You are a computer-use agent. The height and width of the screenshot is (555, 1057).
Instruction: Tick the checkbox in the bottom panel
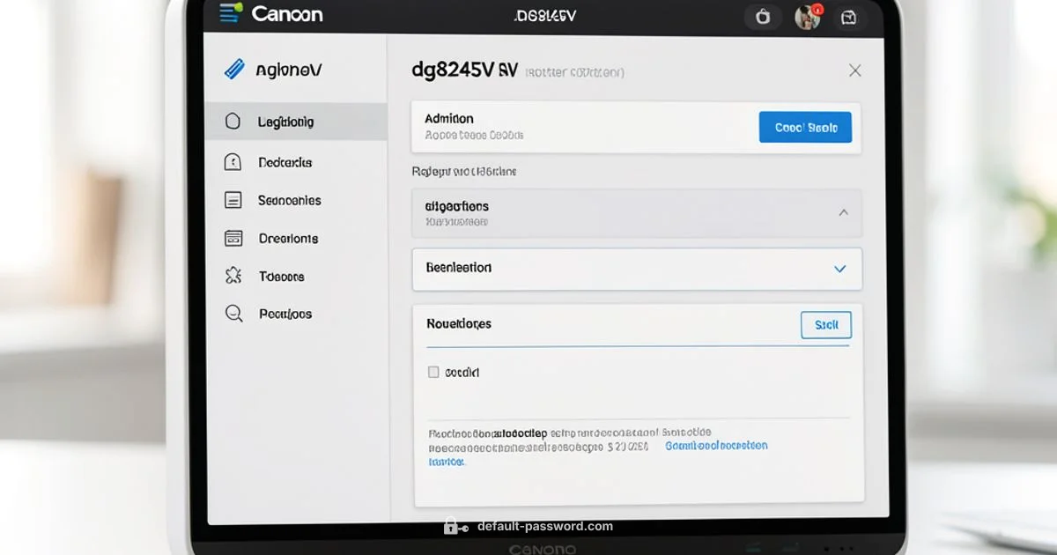432,372
